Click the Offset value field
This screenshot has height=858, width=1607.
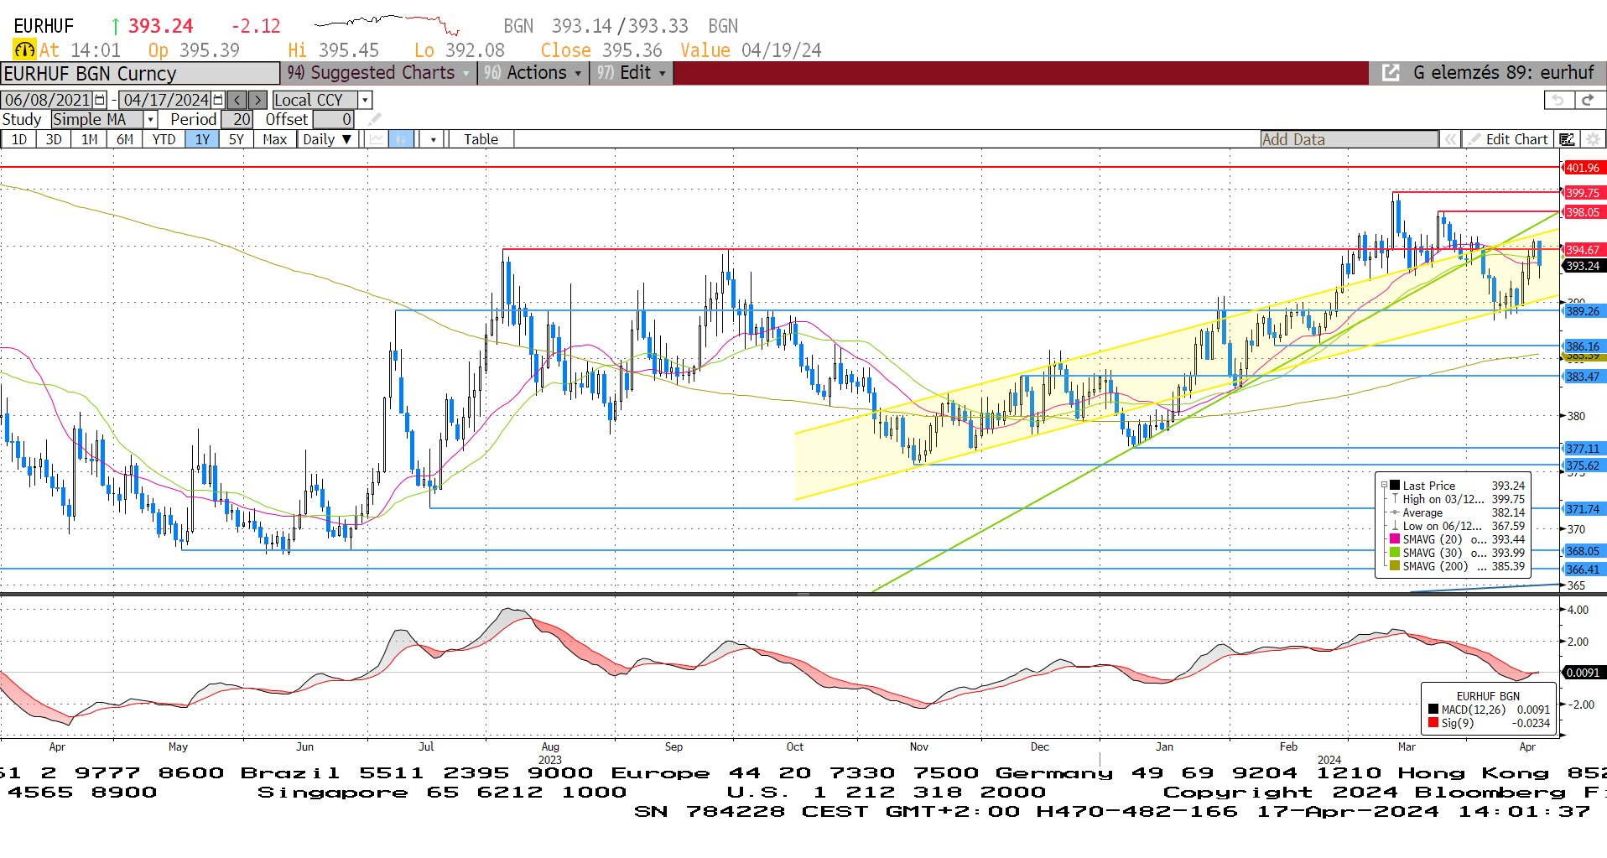pyautogui.click(x=334, y=119)
